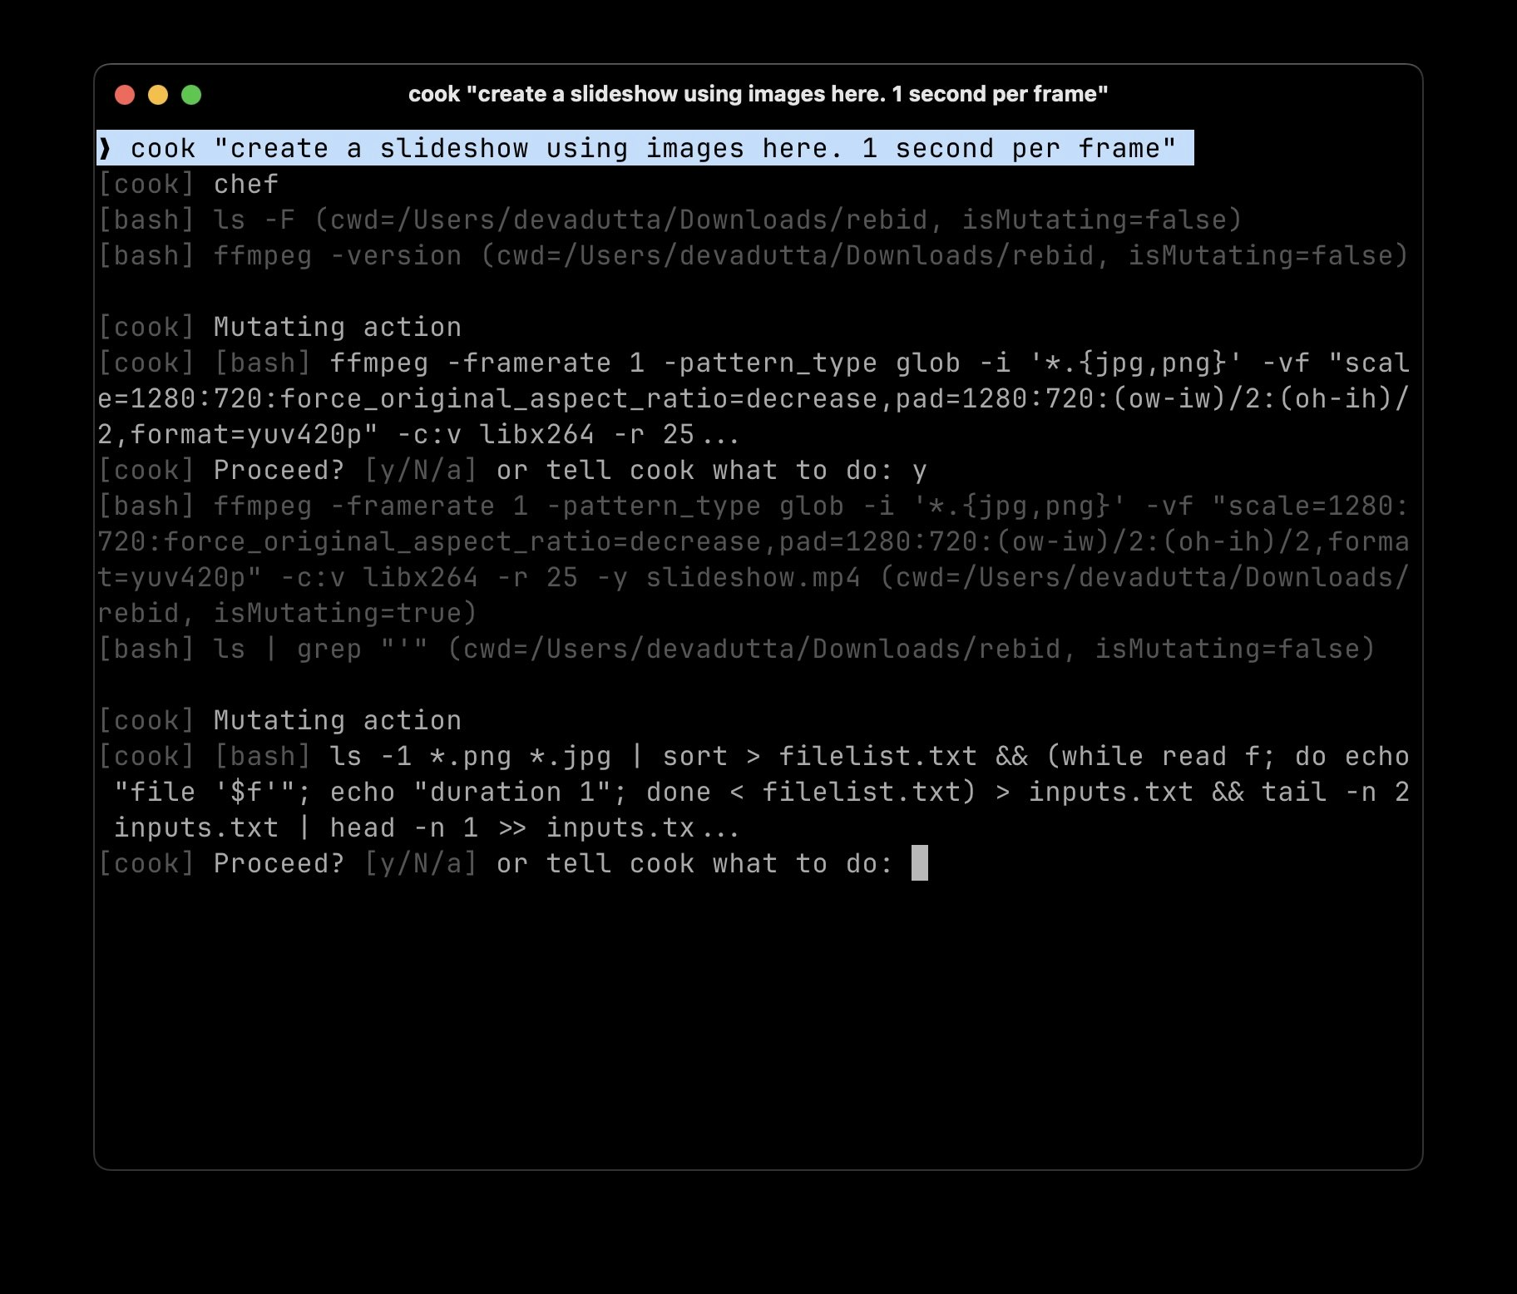Select the window title showing cook command
This screenshot has width=1517, height=1294.
758,94
